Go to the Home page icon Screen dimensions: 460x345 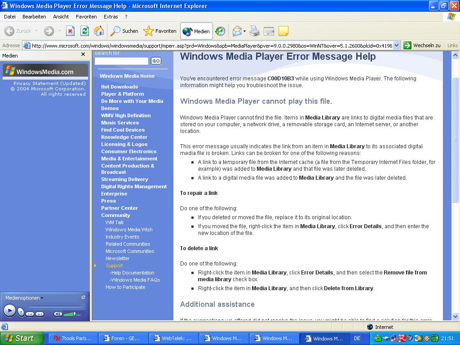point(99,31)
